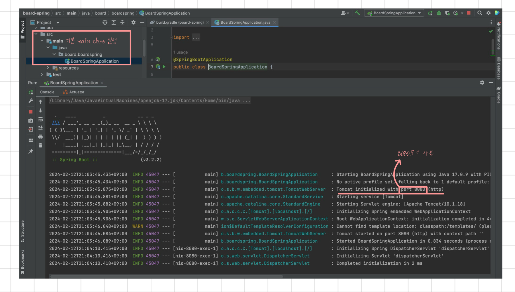This screenshot has width=515, height=292.
Task: Rerun app in Run panel sidebar
Action: point(31,92)
